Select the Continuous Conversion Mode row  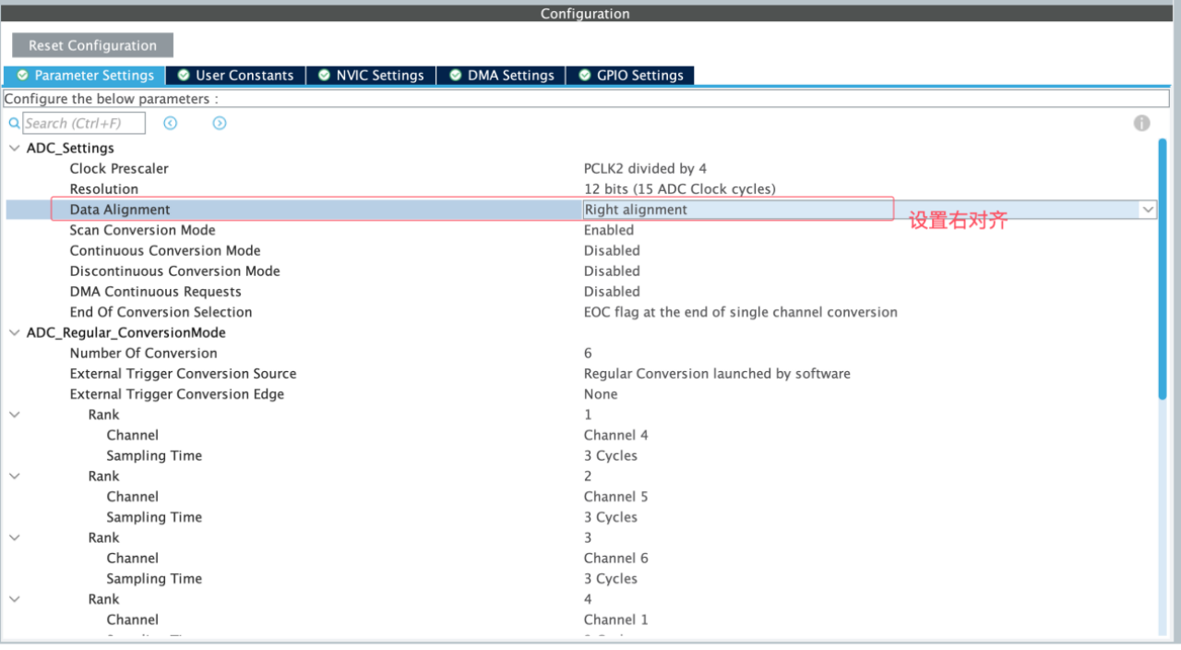(165, 250)
